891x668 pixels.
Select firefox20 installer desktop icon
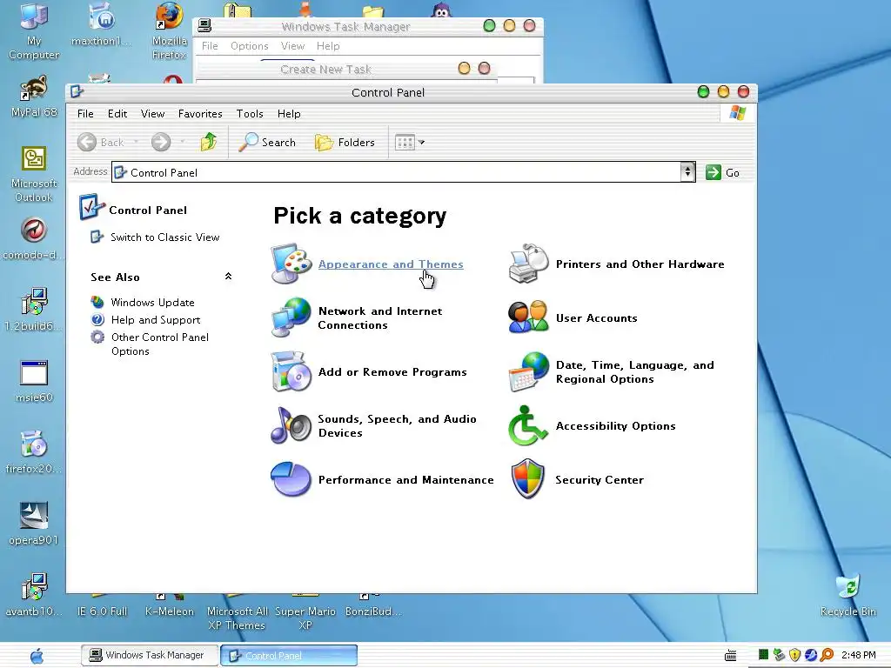click(34, 452)
